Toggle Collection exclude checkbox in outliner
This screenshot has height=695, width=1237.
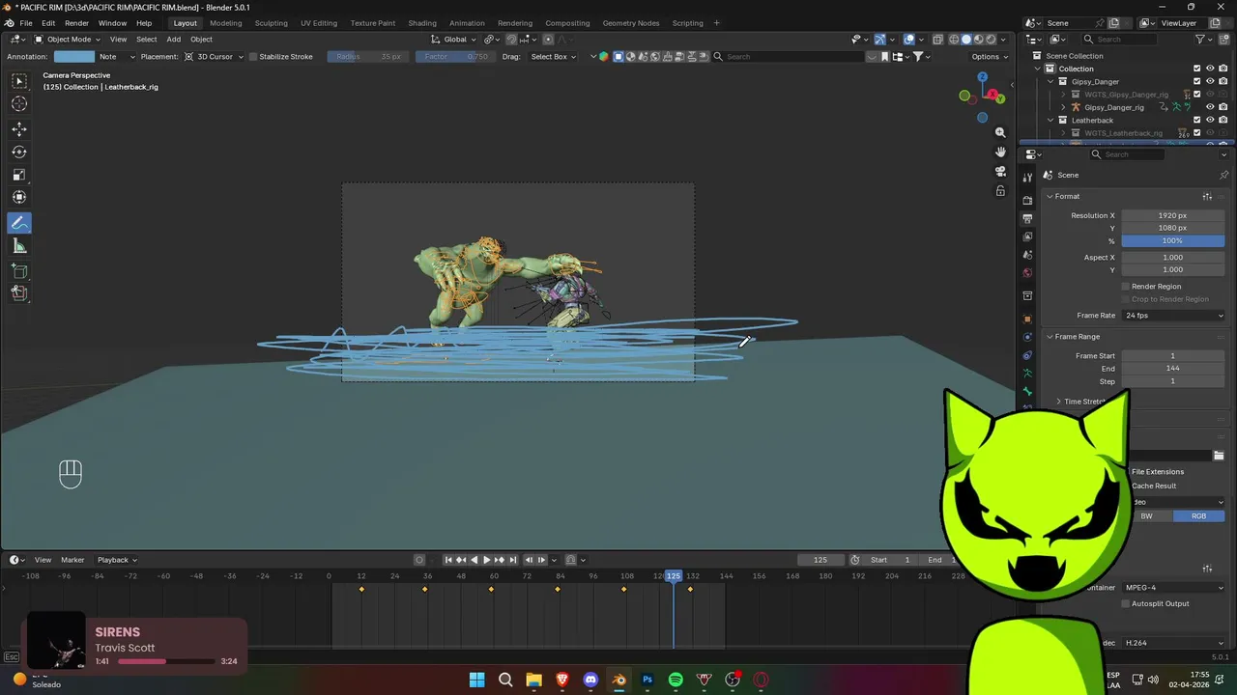tap(1196, 69)
